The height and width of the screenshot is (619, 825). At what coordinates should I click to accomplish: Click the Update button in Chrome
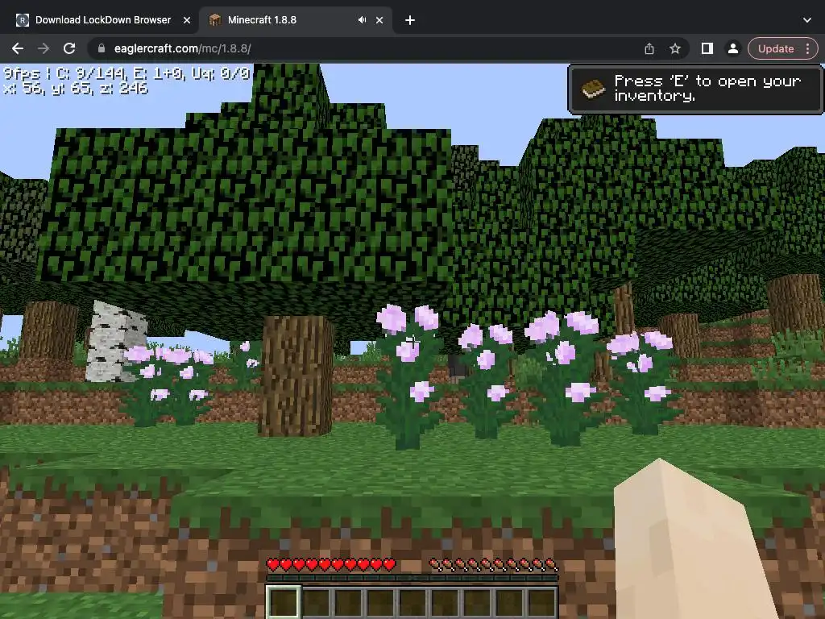coord(776,48)
